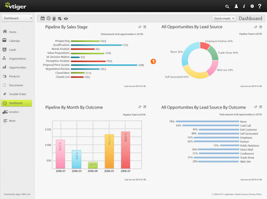This screenshot has height=199, width=267.
Task: Open the settings gear icon
Action: (x=252, y=6)
